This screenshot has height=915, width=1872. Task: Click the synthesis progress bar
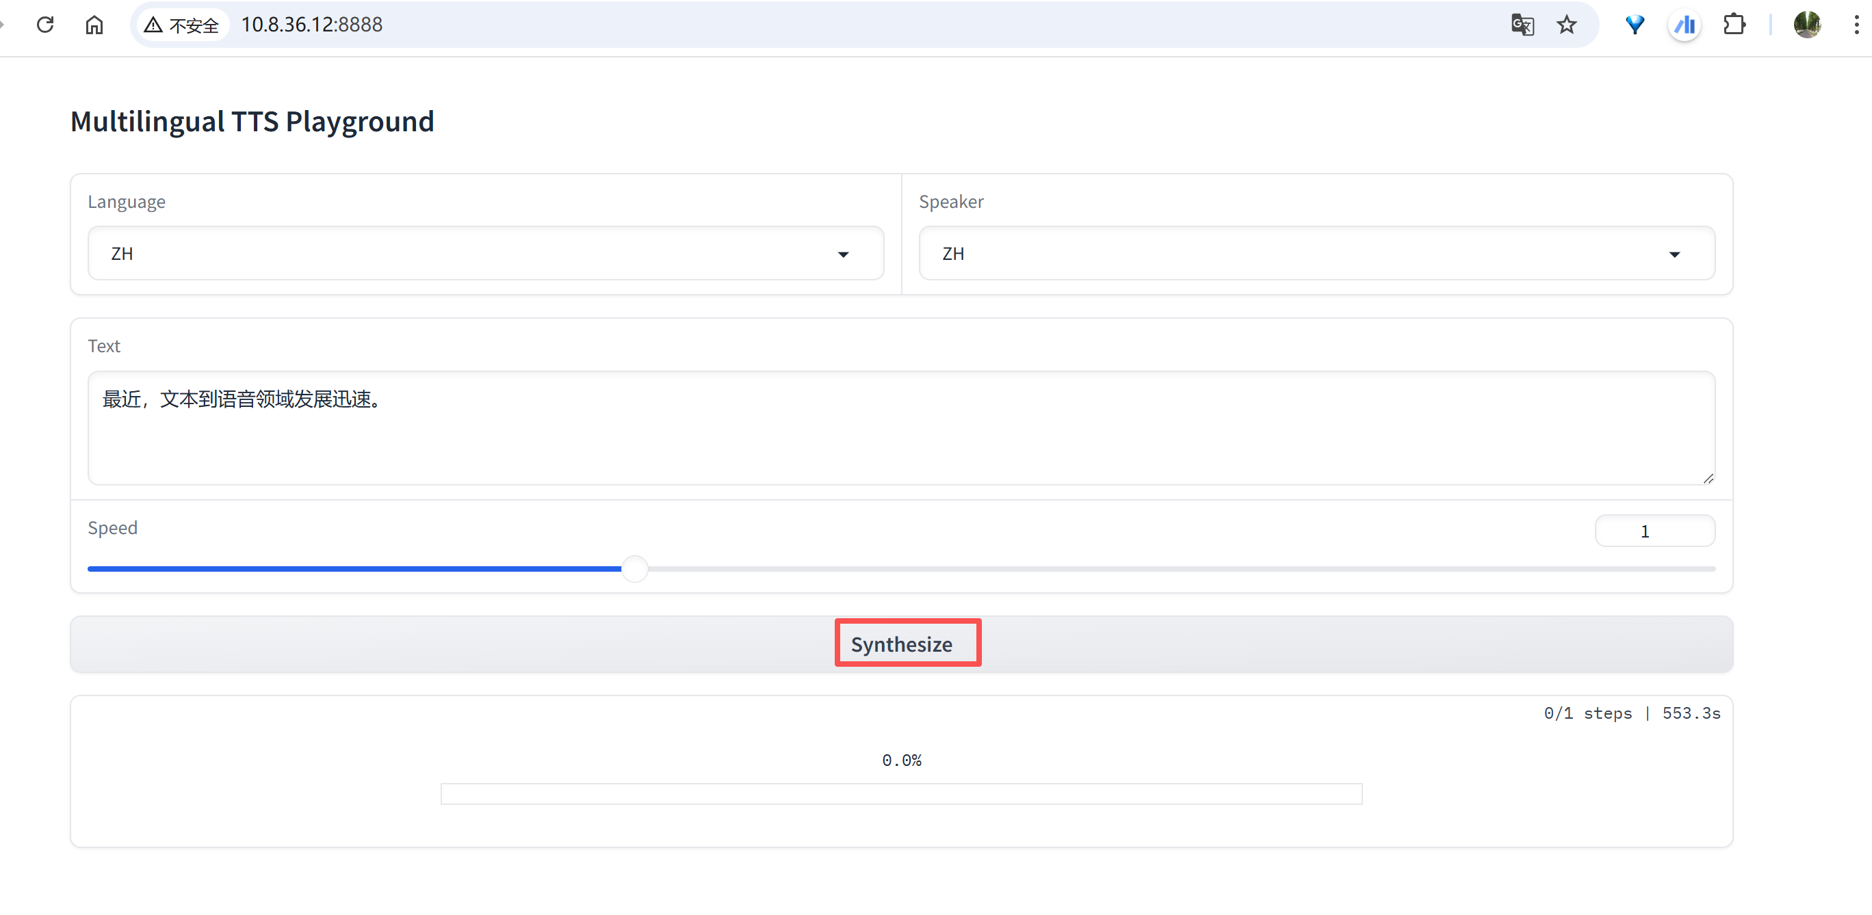coord(901,793)
